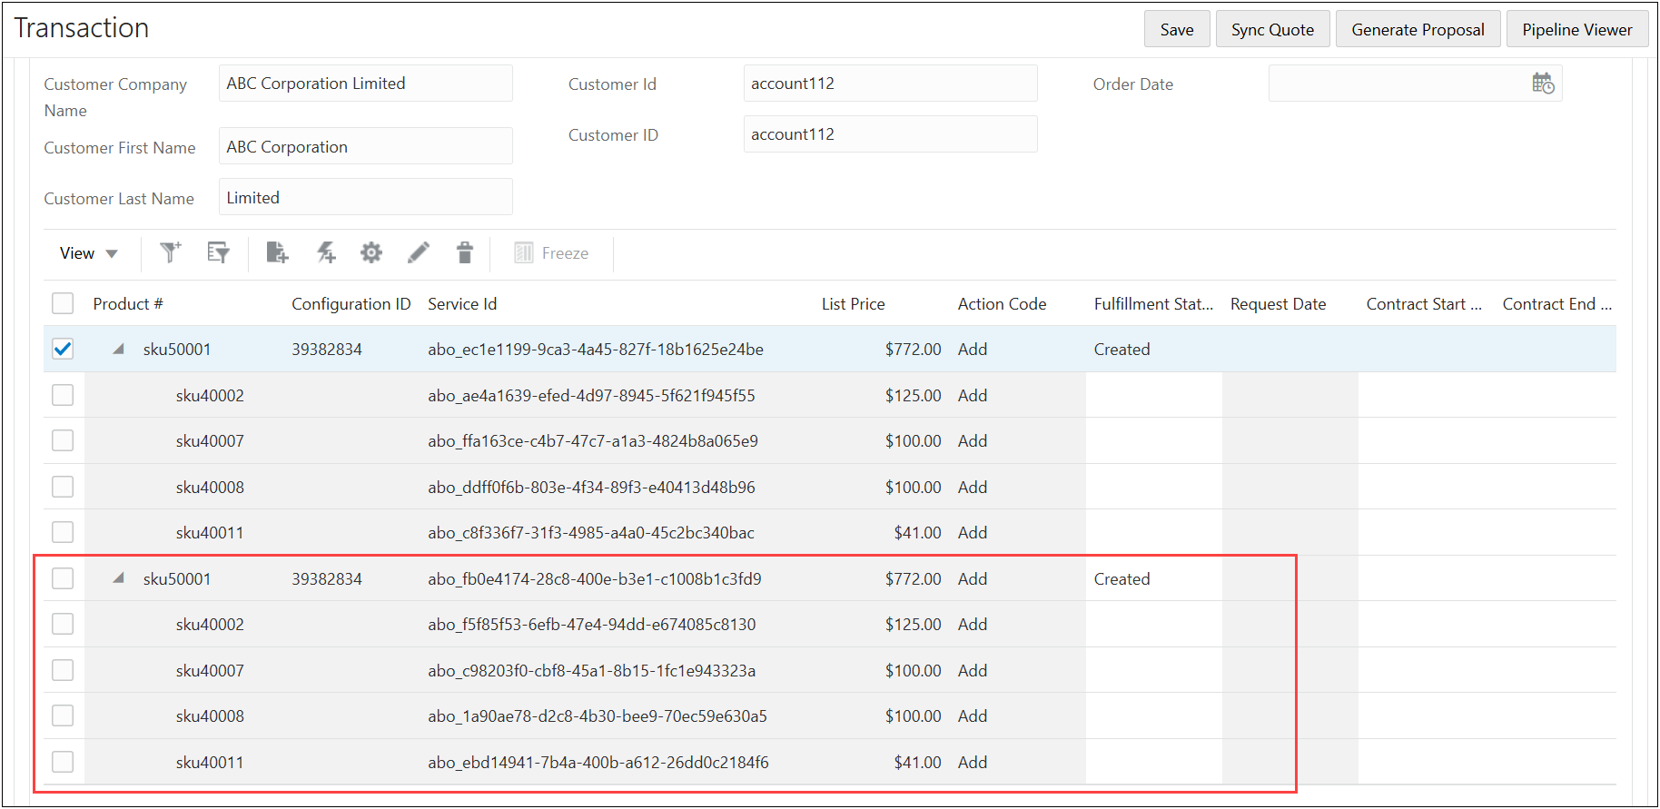Click the add line item document icon
1660x809 pixels.
coord(277,252)
